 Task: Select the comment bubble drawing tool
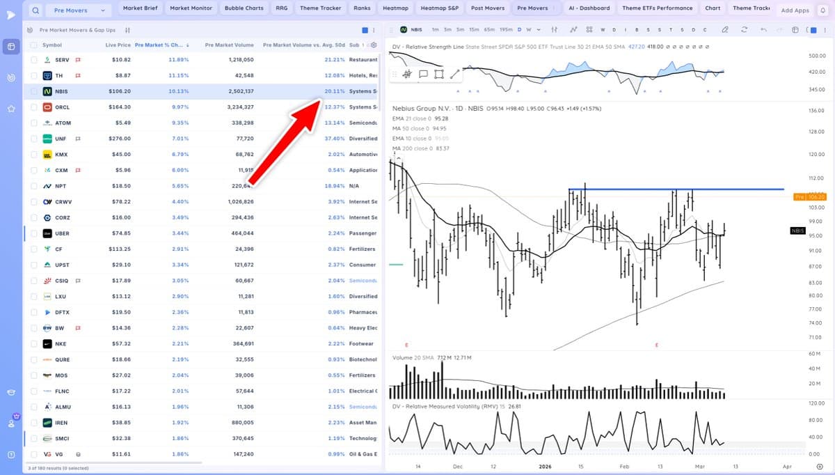coord(423,74)
